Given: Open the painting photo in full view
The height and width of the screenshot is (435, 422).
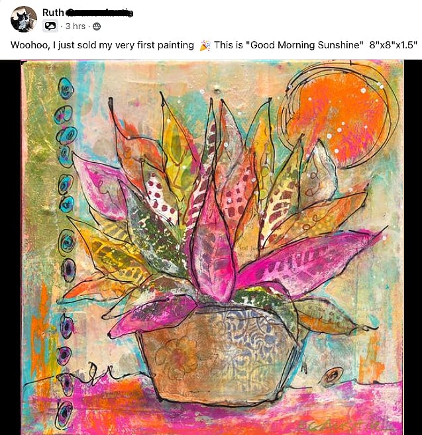Looking at the screenshot, I should point(211,248).
